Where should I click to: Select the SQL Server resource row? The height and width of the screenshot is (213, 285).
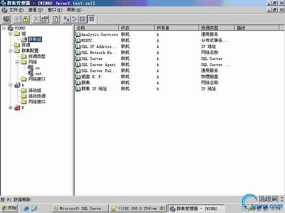pyautogui.click(x=92, y=59)
